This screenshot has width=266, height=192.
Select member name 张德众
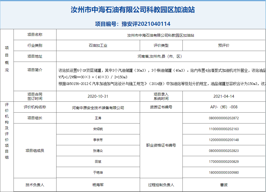[x=98, y=151]
